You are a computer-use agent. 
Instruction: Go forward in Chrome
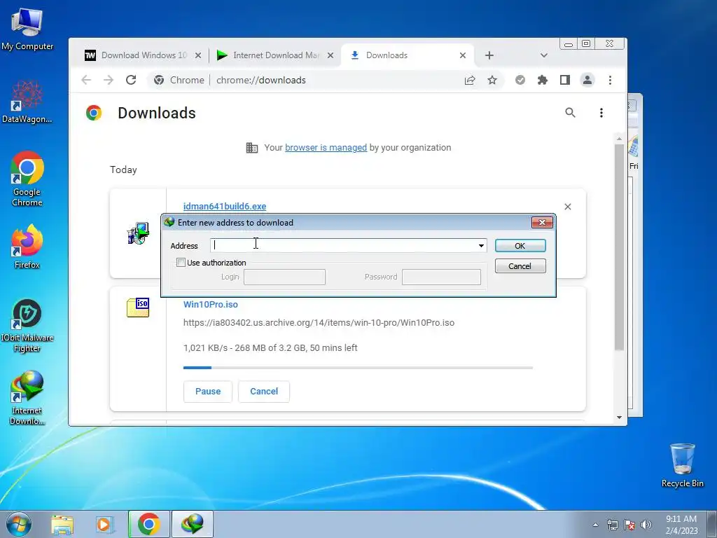pos(109,80)
